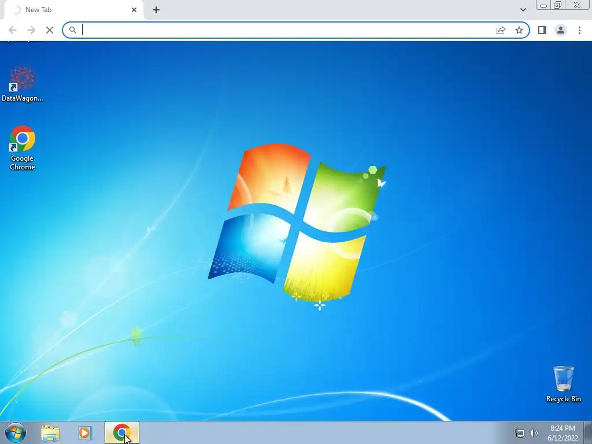Image resolution: width=592 pixels, height=444 pixels.
Task: Open Chrome three-dot menu
Action: click(579, 30)
